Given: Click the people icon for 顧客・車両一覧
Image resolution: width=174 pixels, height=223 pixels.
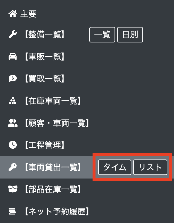Looking at the screenshot, I should [13, 123].
